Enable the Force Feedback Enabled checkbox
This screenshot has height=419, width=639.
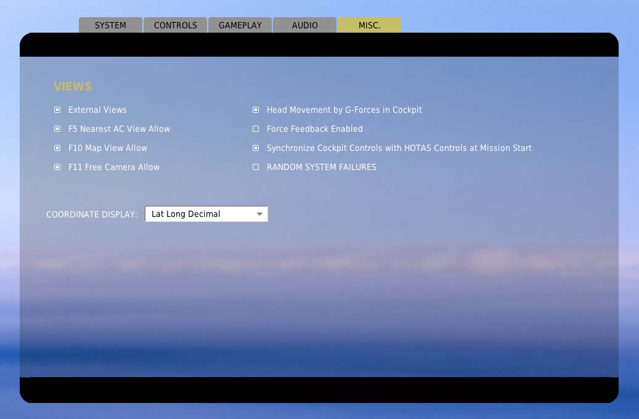click(x=256, y=129)
